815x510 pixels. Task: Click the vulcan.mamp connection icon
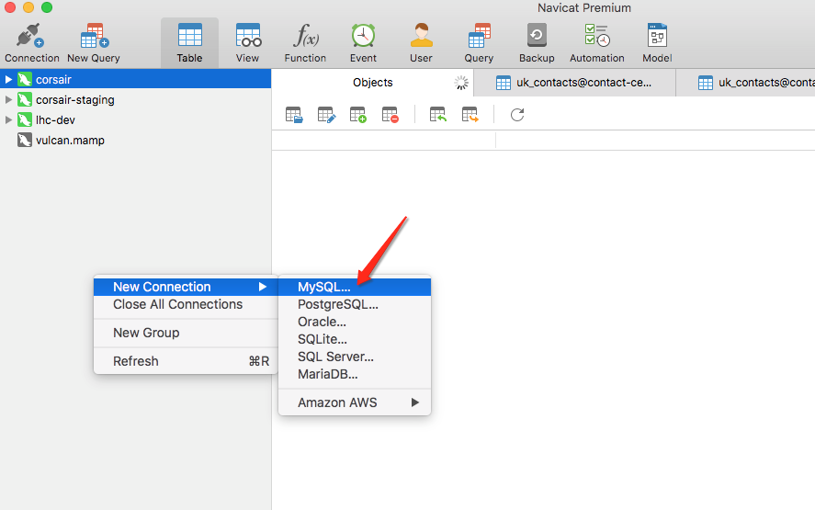(25, 141)
